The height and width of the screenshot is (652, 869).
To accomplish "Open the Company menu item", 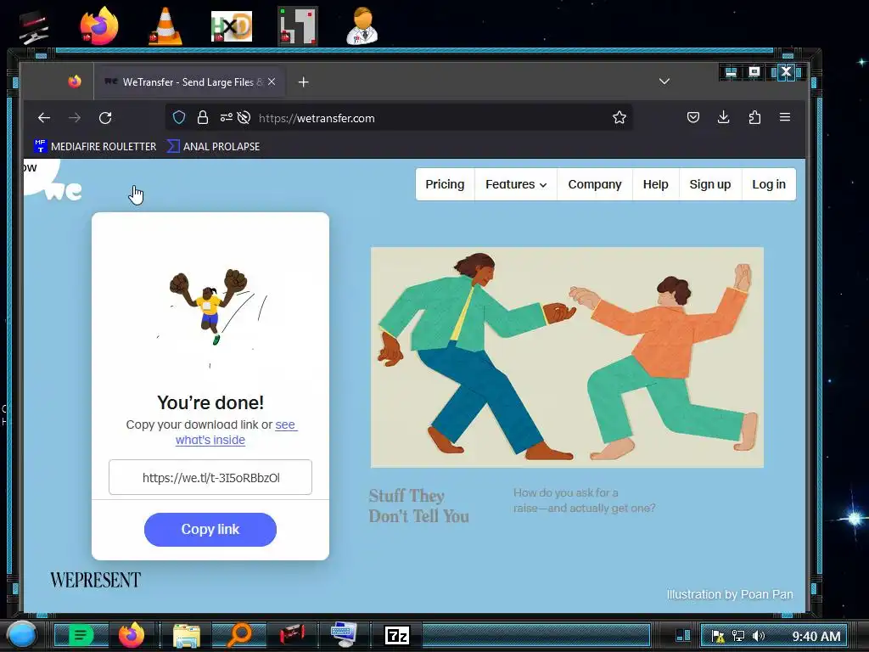I will coord(595,184).
